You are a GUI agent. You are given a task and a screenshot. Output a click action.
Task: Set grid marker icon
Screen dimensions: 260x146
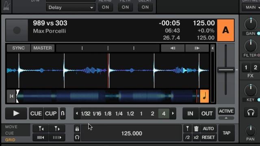coord(187,129)
